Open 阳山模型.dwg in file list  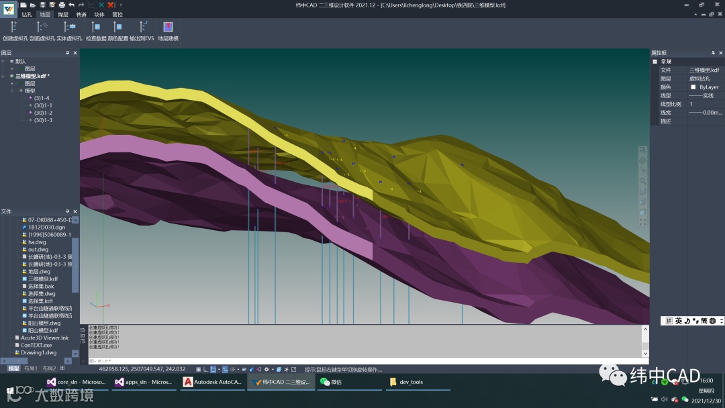click(x=44, y=323)
